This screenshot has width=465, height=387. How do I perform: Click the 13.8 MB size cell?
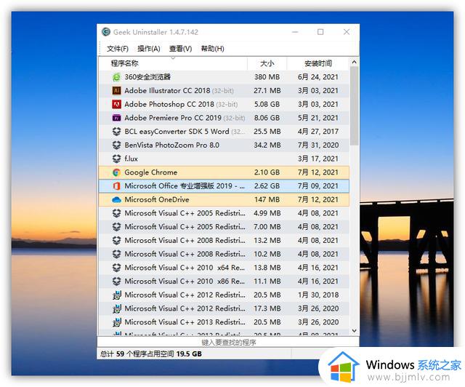point(267,268)
